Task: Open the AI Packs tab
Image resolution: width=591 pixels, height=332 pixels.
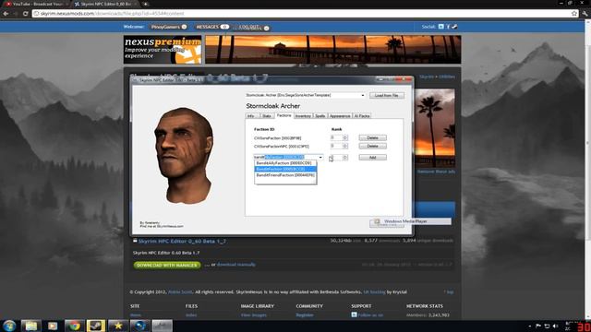Action: click(362, 116)
